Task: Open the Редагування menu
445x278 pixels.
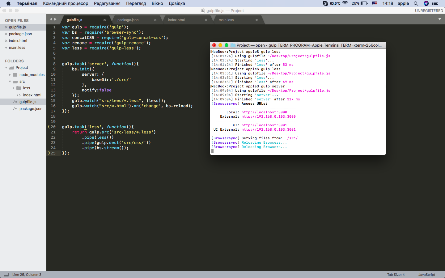Action: click(x=107, y=3)
